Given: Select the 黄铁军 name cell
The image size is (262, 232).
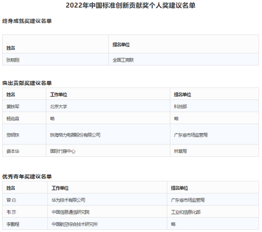Looking at the screenshot, I should (13, 106).
